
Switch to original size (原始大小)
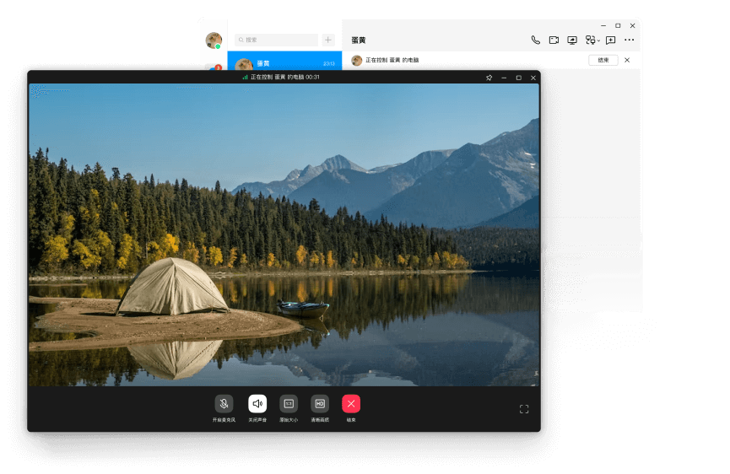289,404
